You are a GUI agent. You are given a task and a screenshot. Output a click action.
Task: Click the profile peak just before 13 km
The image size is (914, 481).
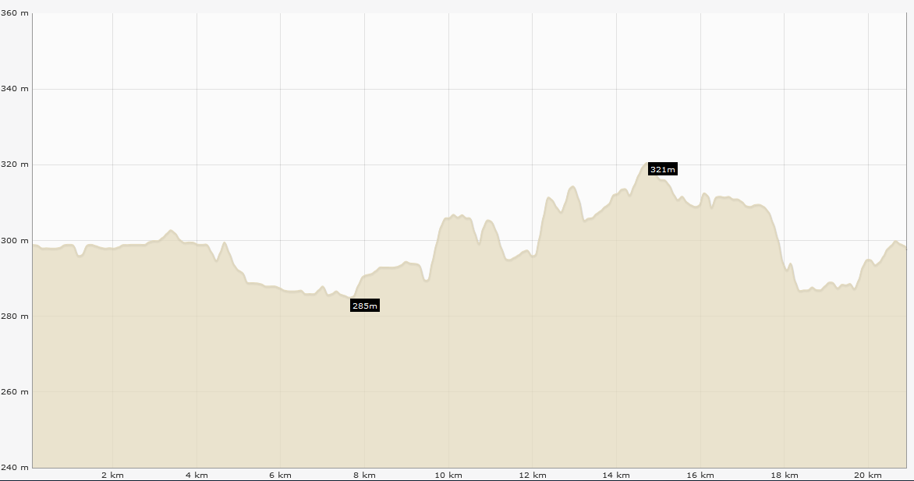coord(572,187)
